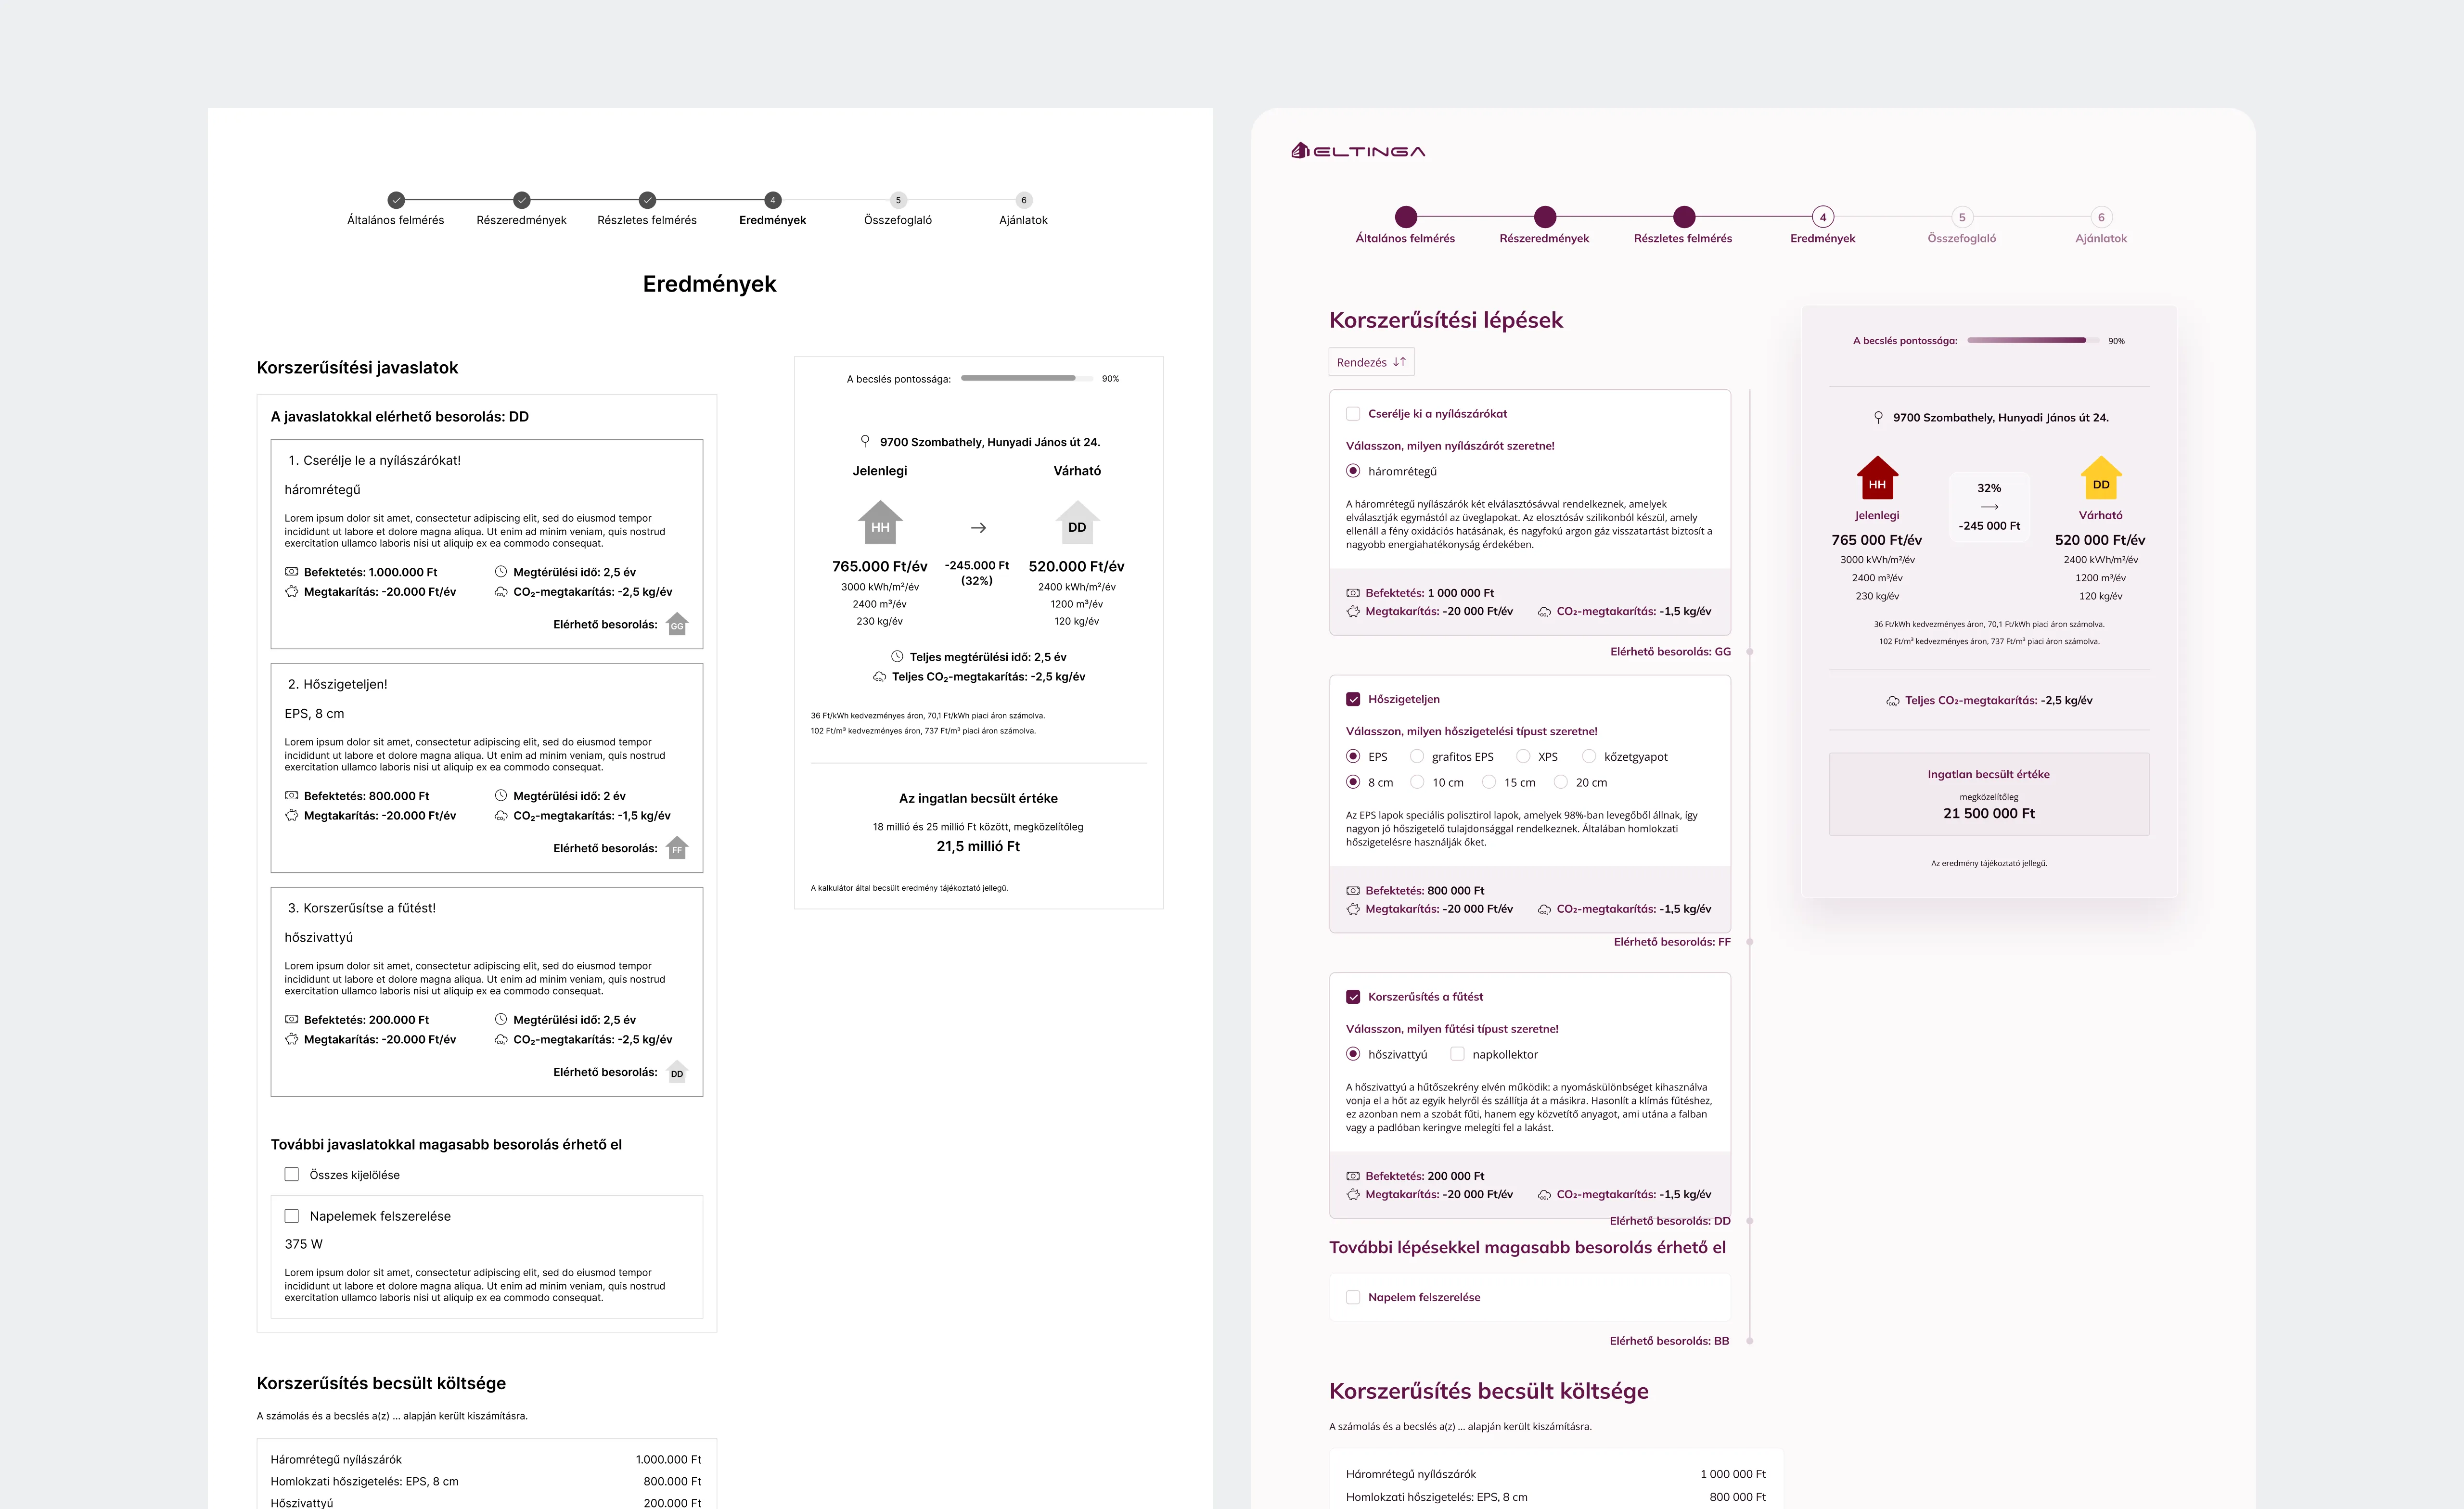Choose the 15 cm thickness radio button

[x=1489, y=783]
